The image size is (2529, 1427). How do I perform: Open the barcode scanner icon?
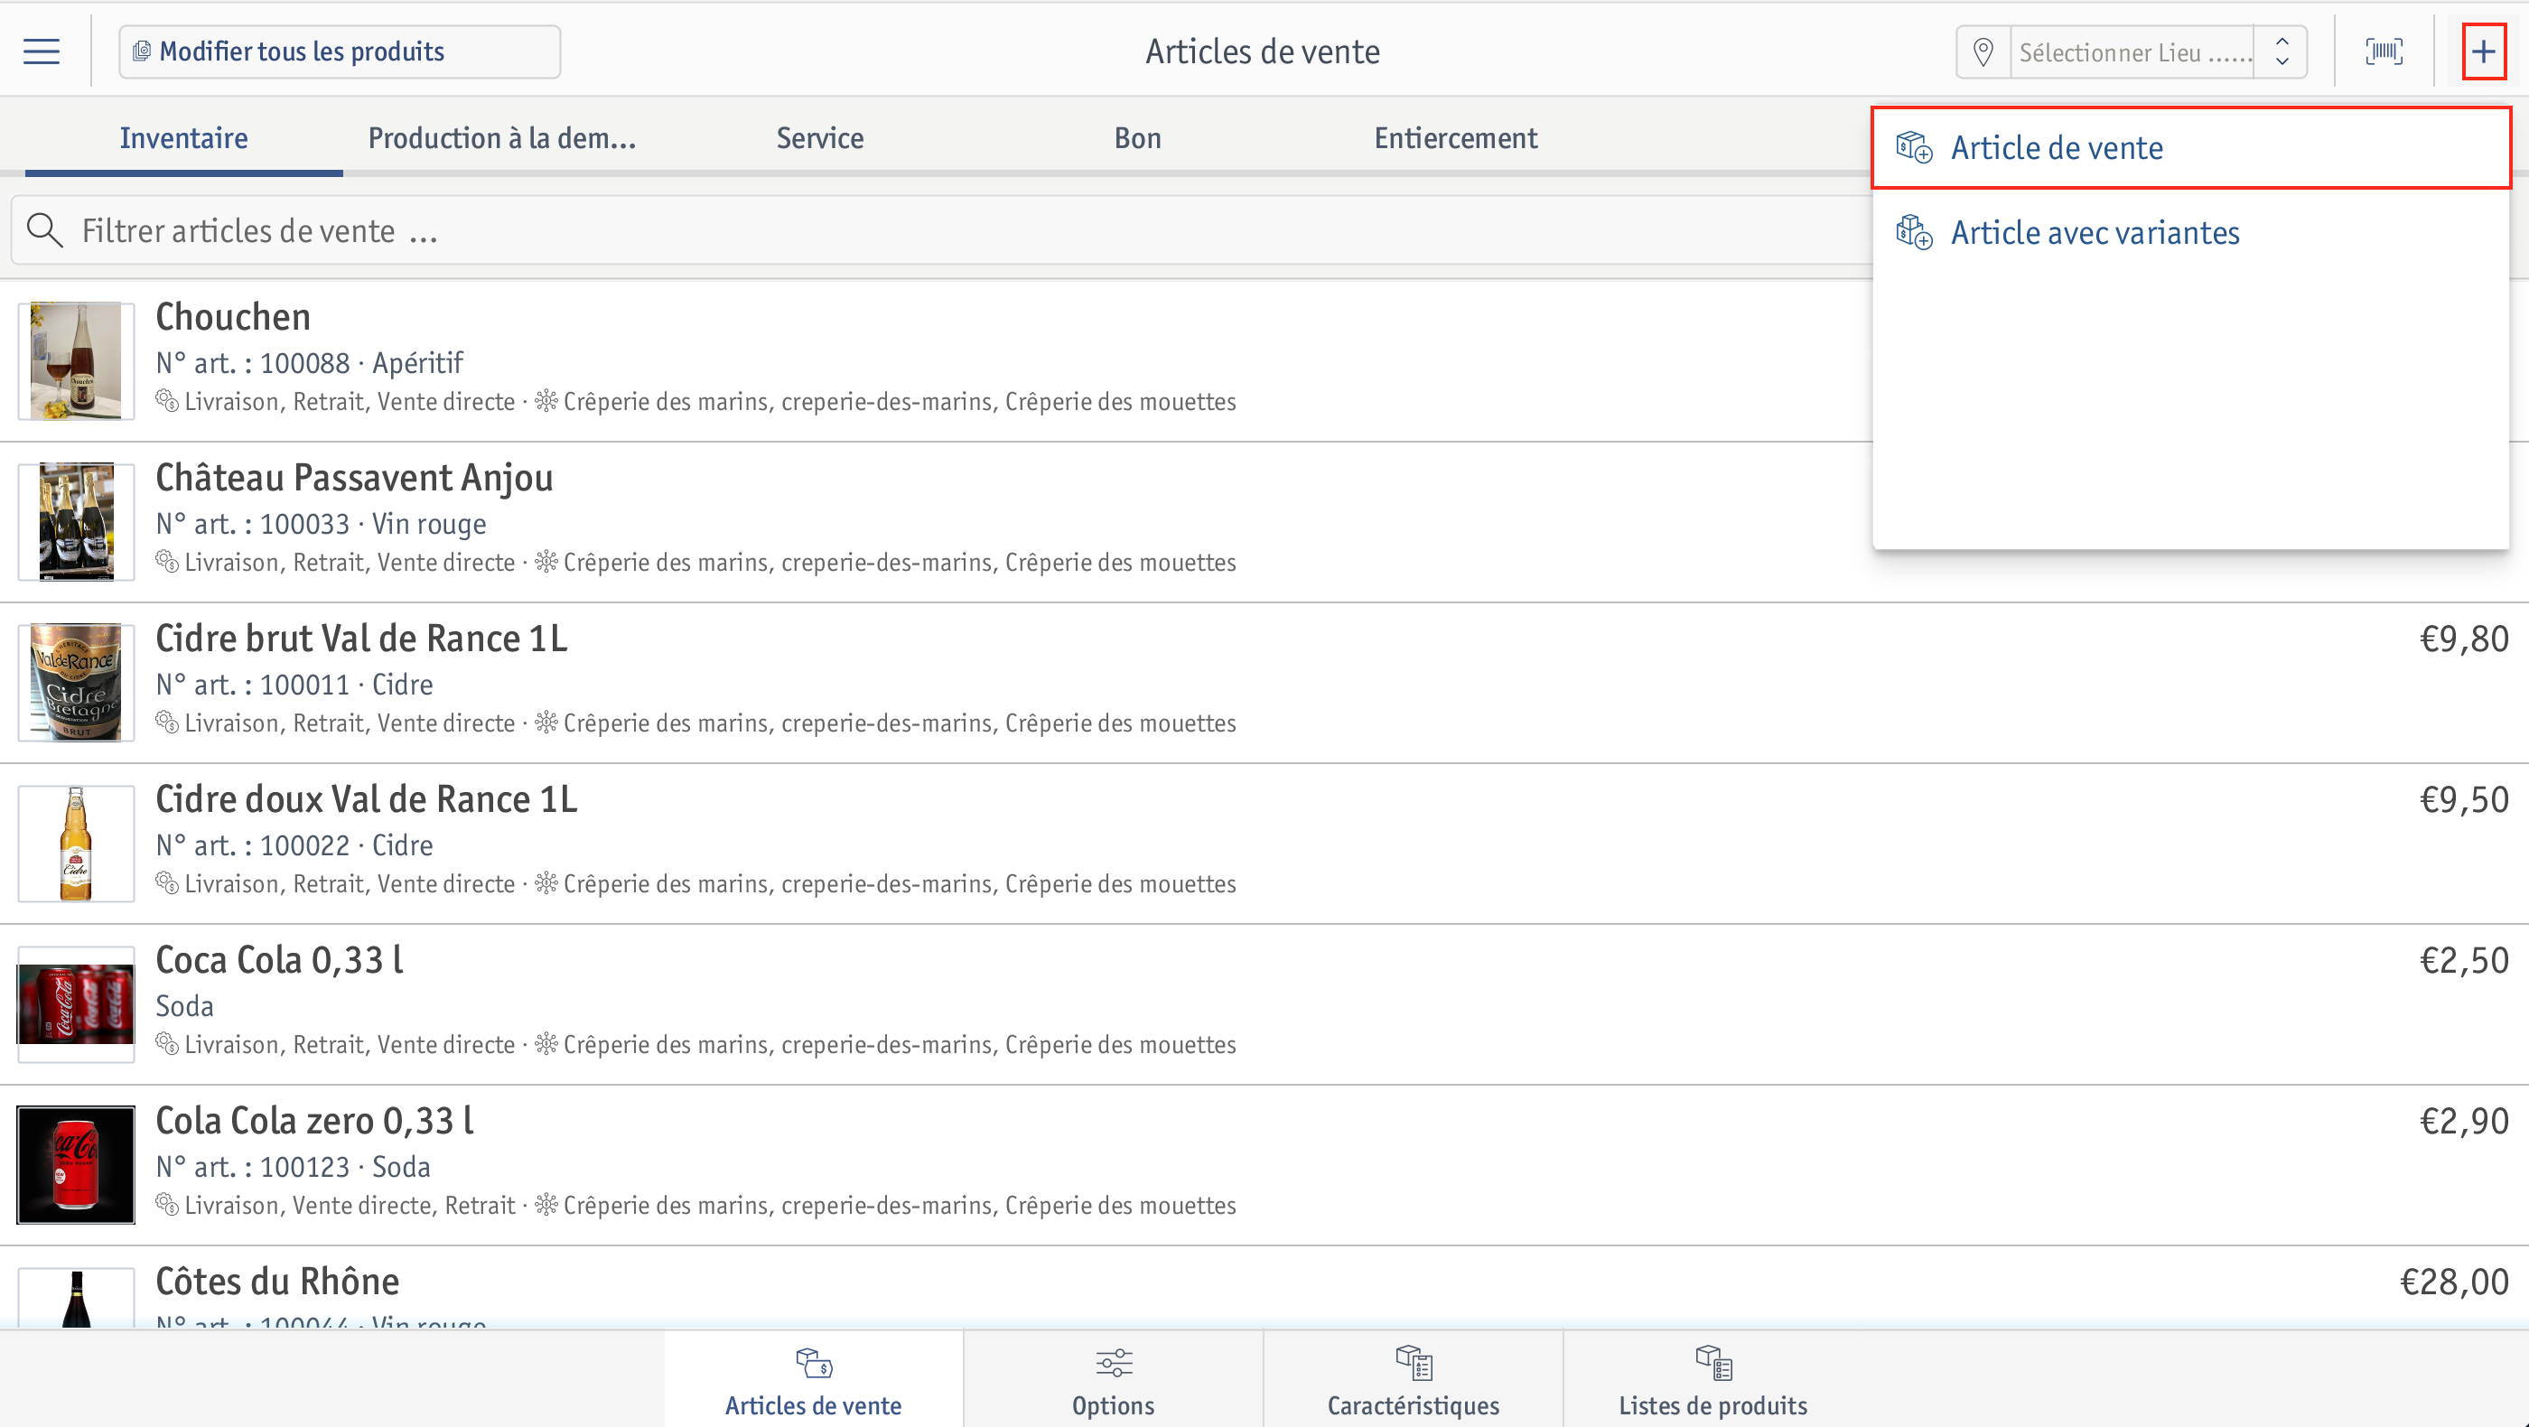click(x=2384, y=51)
